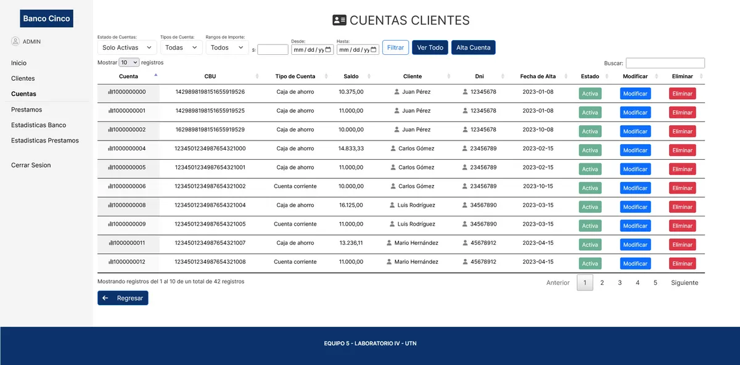Click the ID card icon beside DNI 34567890
The width and height of the screenshot is (740, 365).
click(463, 207)
